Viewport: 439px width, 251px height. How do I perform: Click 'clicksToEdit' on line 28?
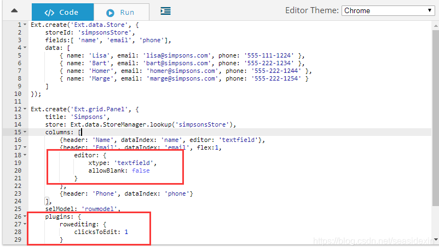pos(95,232)
